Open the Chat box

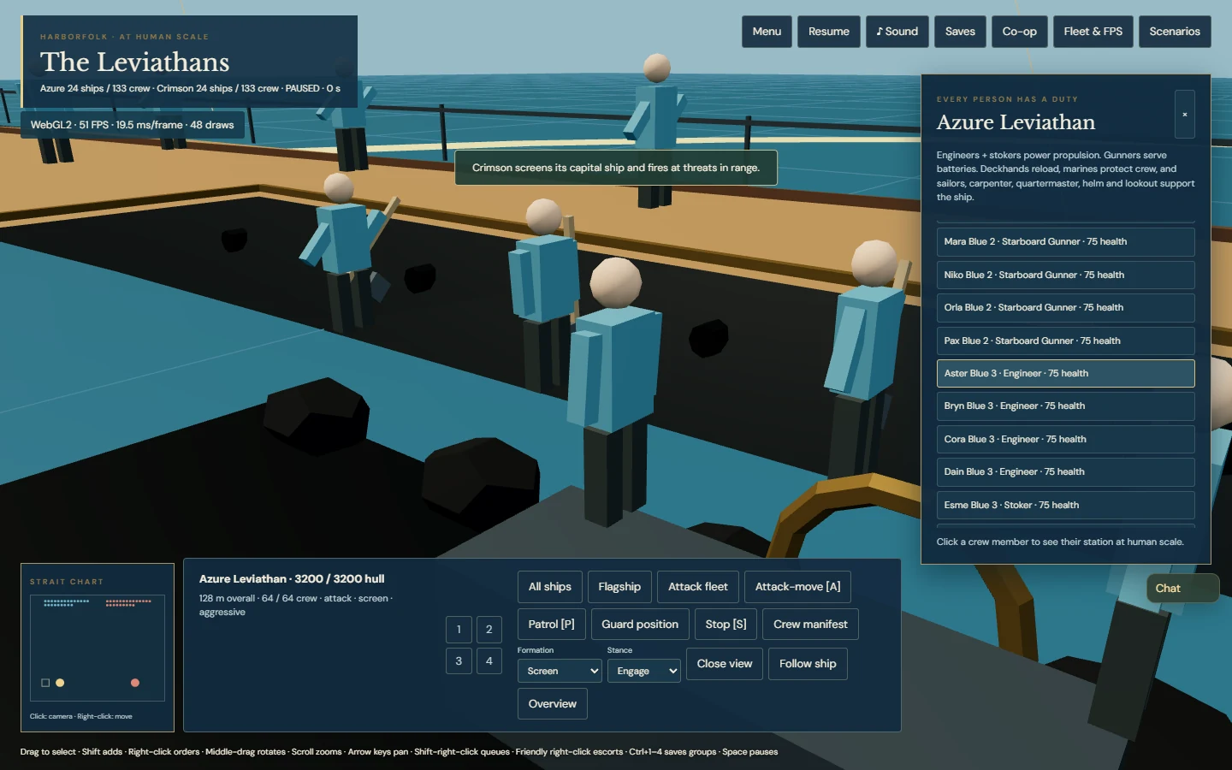(1182, 588)
